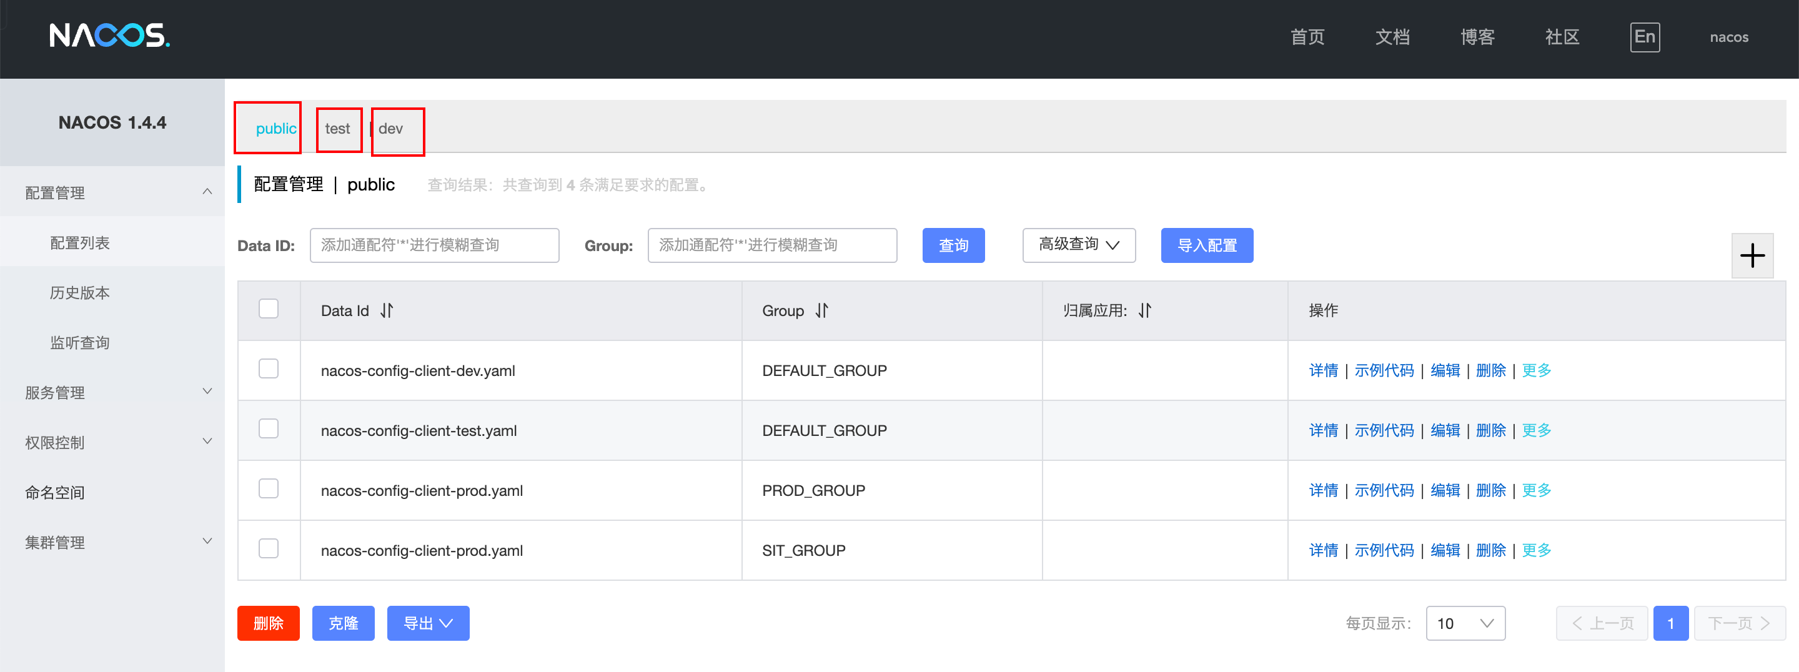Switch language with the En icon
The width and height of the screenshot is (1799, 672).
point(1645,37)
